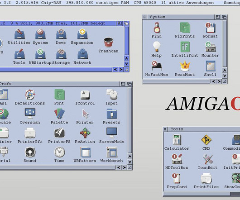
Task: Open the Presets drawer in Prefs
Action: 112,114
